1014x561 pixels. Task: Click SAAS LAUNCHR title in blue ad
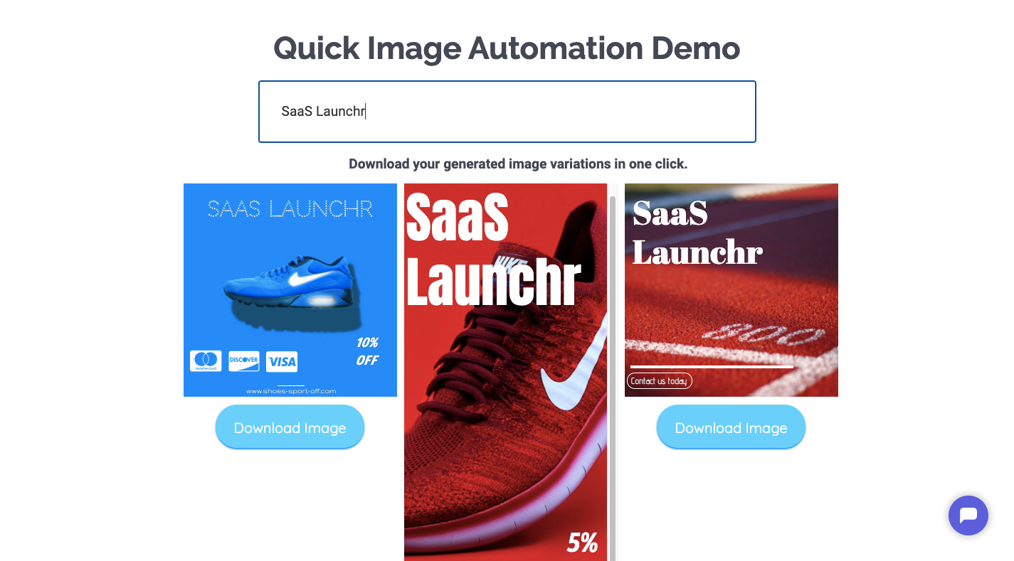290,209
